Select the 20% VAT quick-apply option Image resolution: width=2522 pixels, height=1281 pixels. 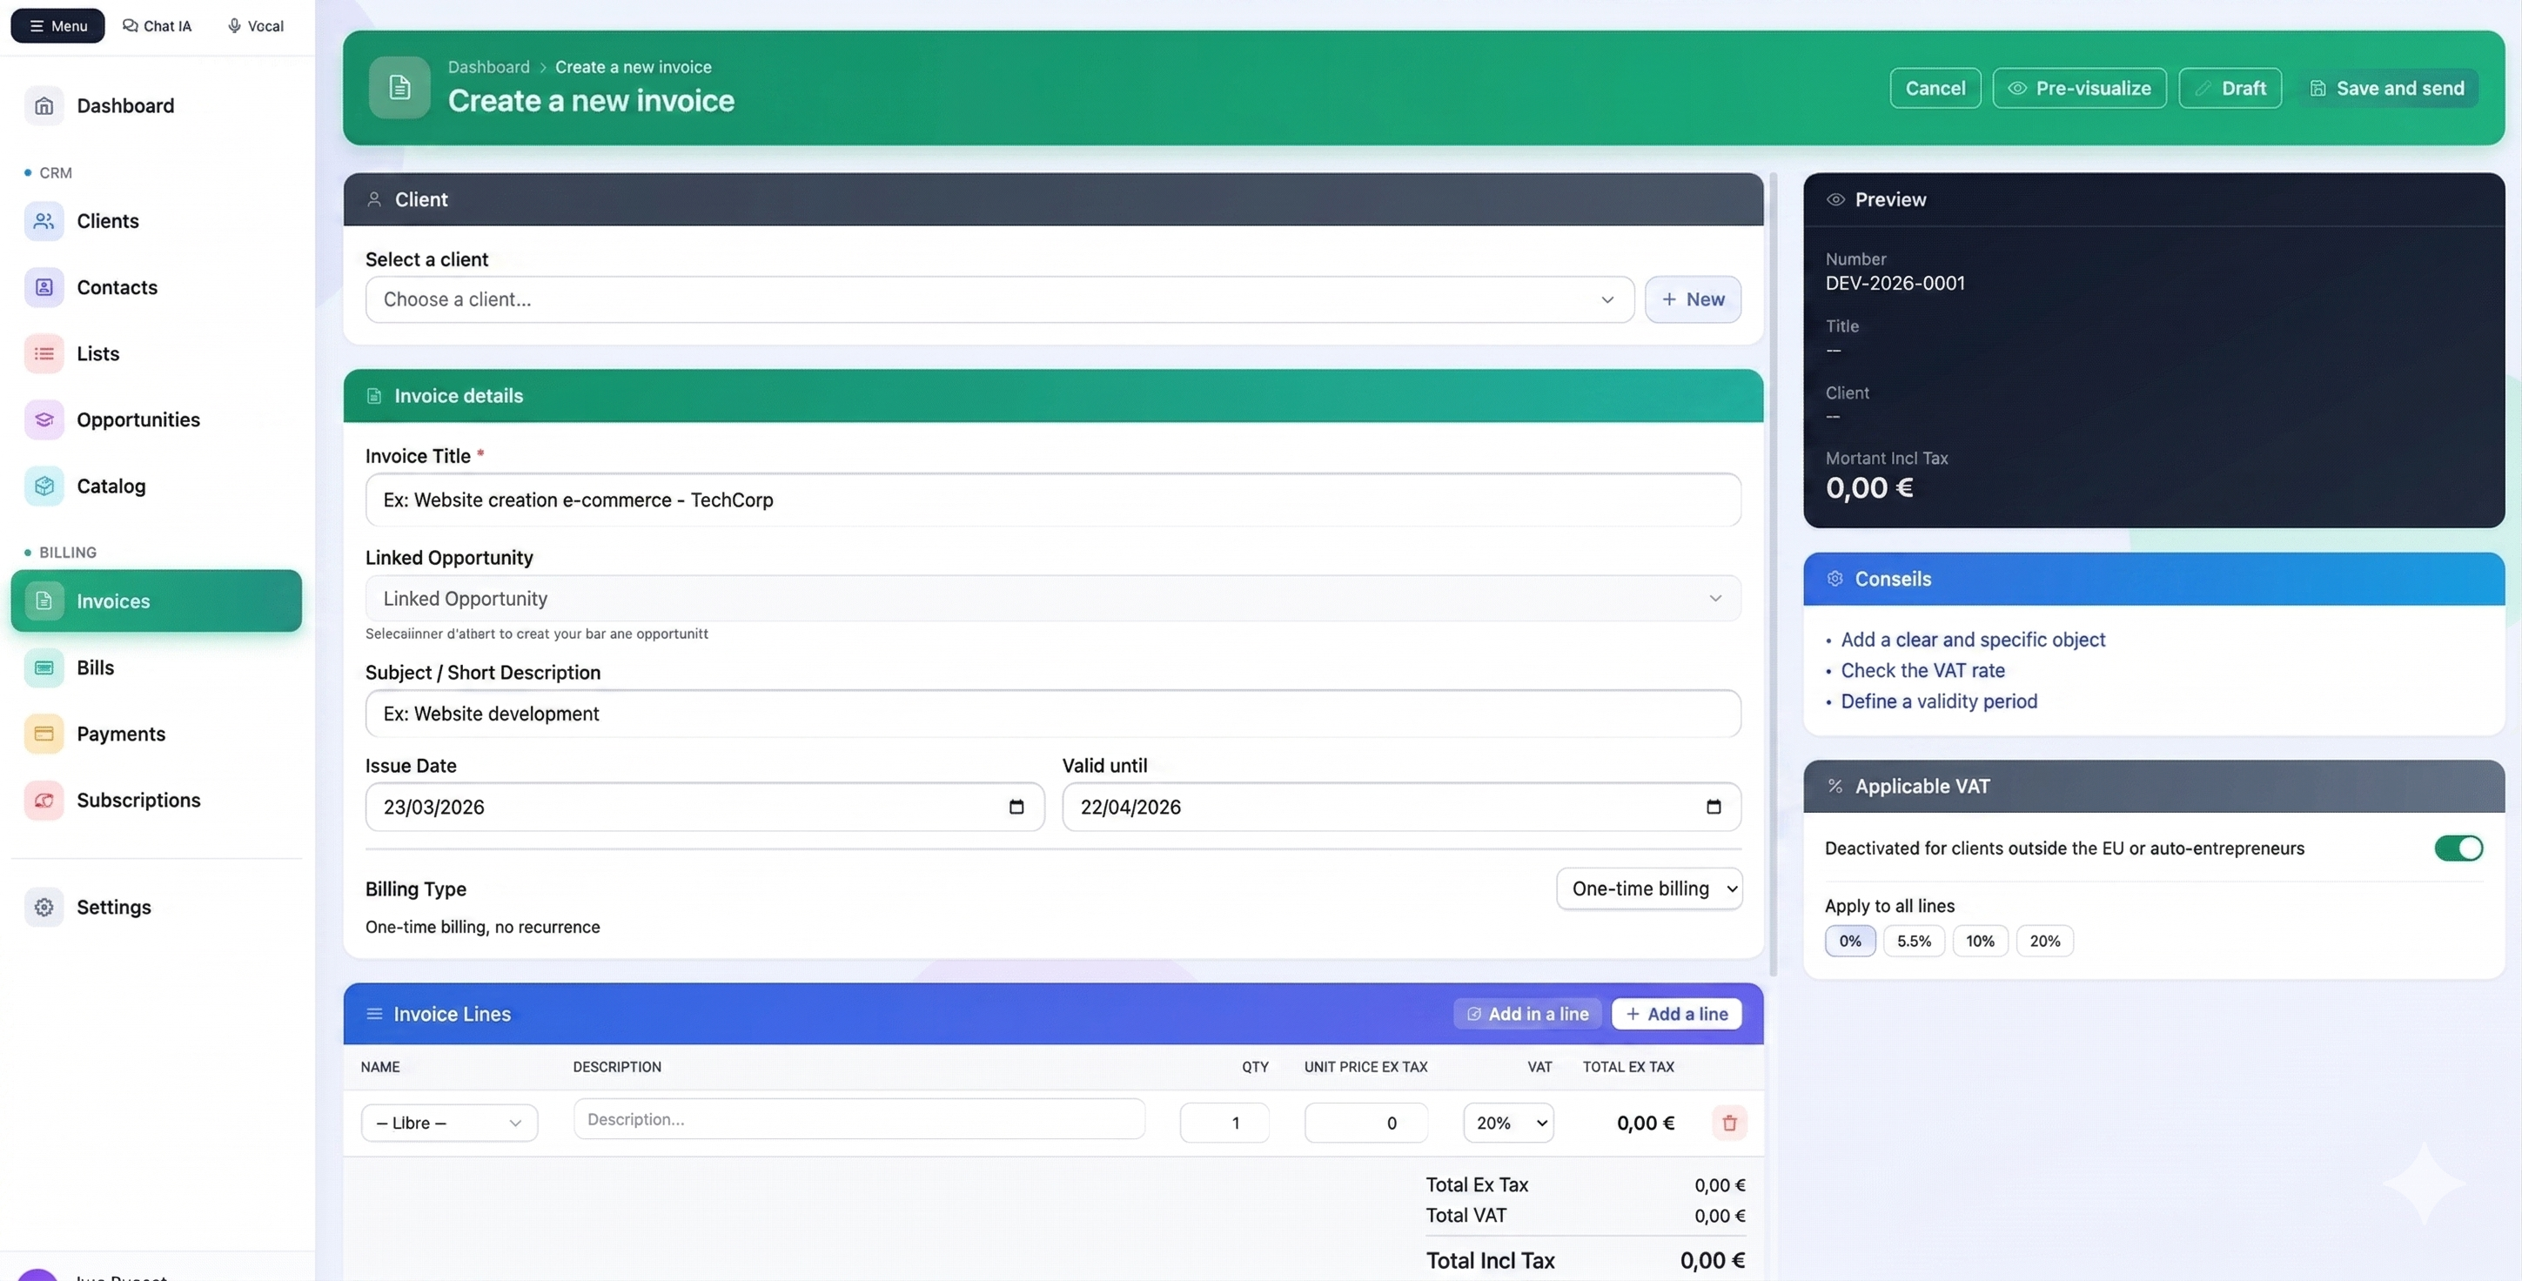2044,940
